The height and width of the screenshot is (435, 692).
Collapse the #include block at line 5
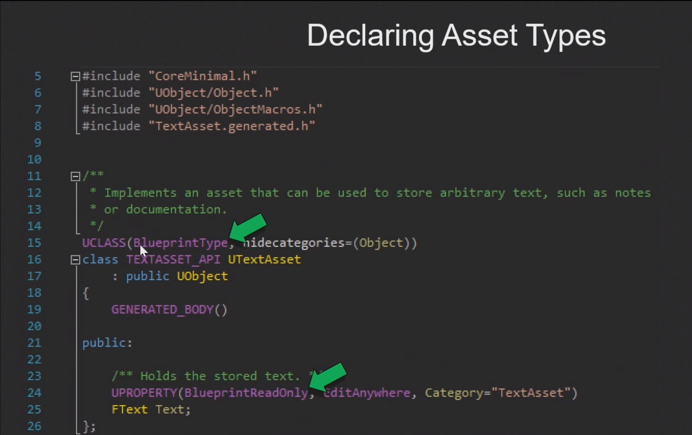coord(75,76)
